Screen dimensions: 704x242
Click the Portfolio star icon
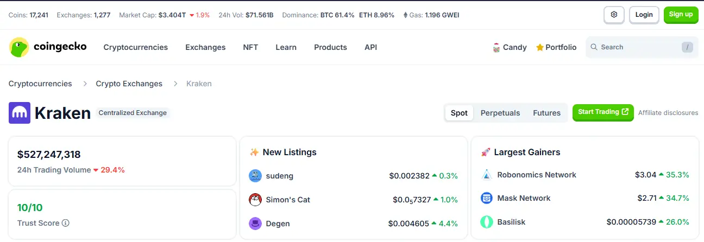540,47
